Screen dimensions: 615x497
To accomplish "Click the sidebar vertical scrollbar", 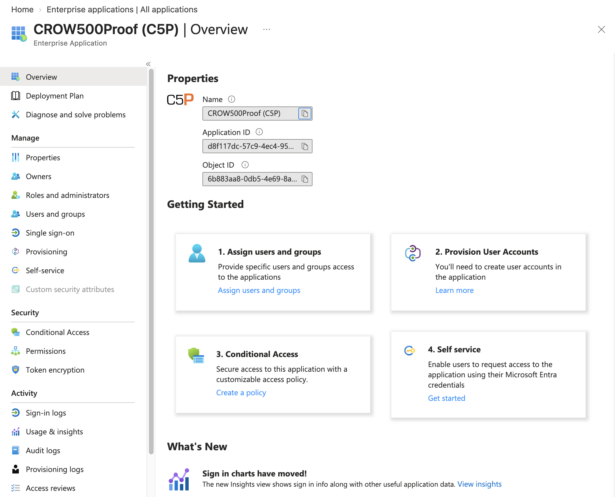I will tap(151, 262).
